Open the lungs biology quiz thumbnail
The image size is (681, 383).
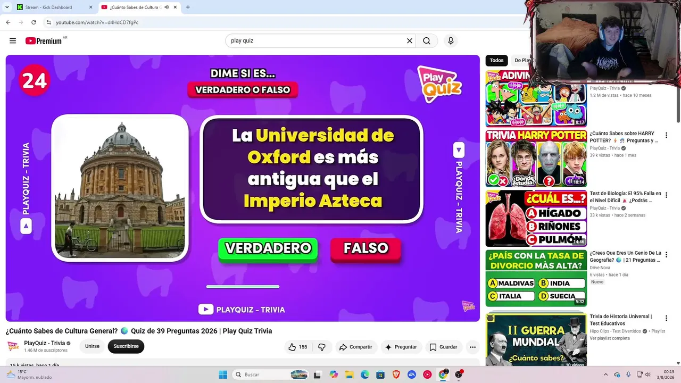click(536, 218)
